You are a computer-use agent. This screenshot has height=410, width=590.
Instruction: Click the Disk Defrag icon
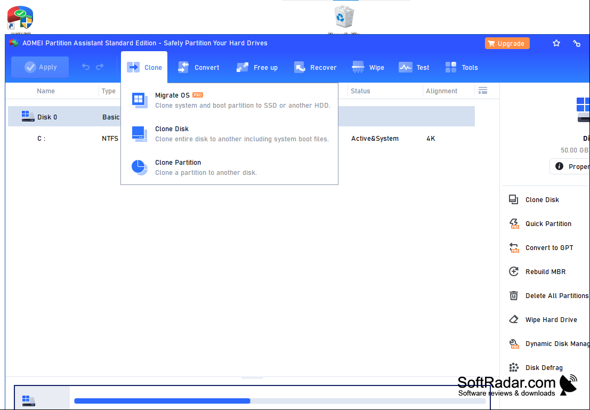(x=514, y=367)
